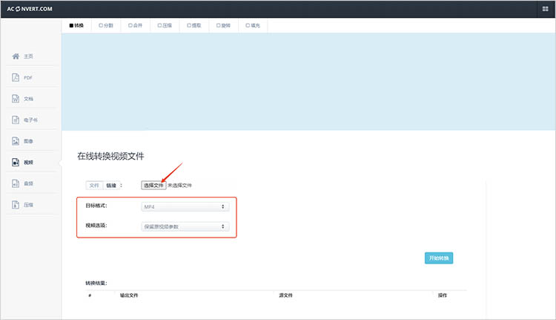Screen dimensions: 556x320
Task: Switch to the 压缩 compress tab in top tab row
Action: pyautogui.click(x=165, y=25)
